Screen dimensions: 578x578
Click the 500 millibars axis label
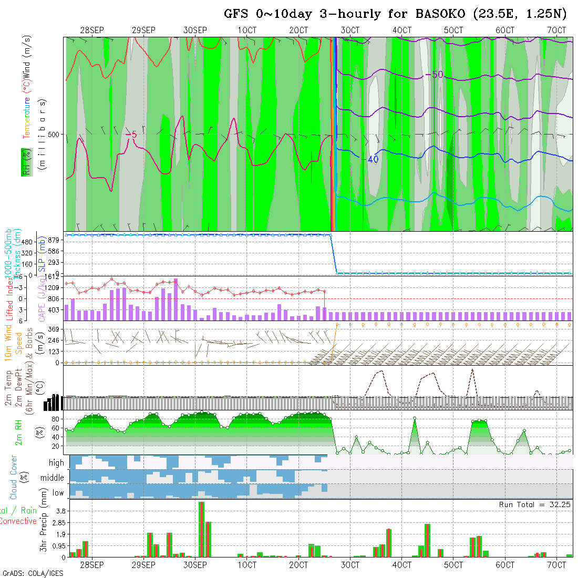coord(54,135)
